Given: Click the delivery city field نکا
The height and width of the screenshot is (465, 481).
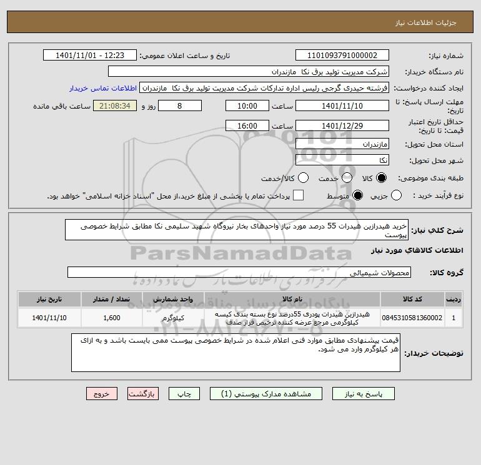Looking at the screenshot, I should [342, 160].
